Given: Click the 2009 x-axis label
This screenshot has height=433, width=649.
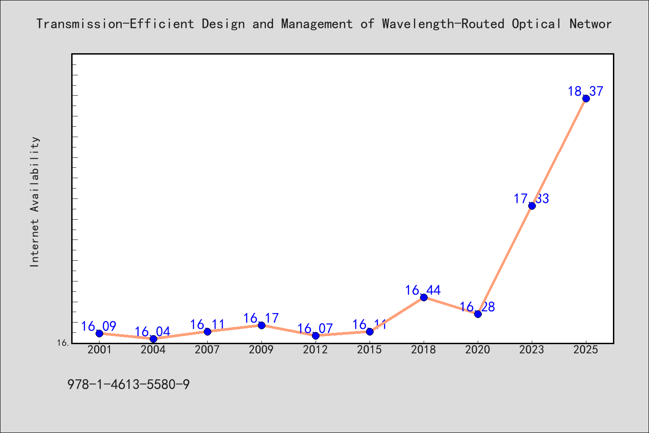Looking at the screenshot, I should pyautogui.click(x=261, y=350).
